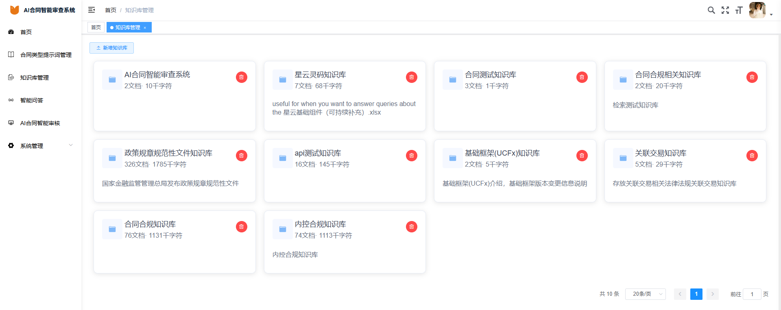The height and width of the screenshot is (310, 781).
Task: Expand the 系统管理 sidebar menu
Action: coord(41,145)
